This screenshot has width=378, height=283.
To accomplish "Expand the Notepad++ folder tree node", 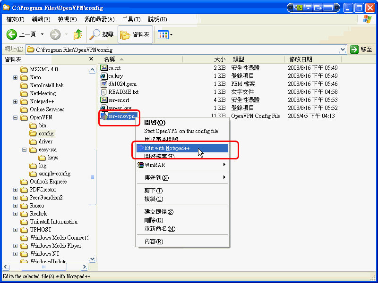I will pos(16,101).
